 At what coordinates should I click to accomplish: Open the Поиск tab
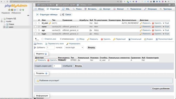77,9
